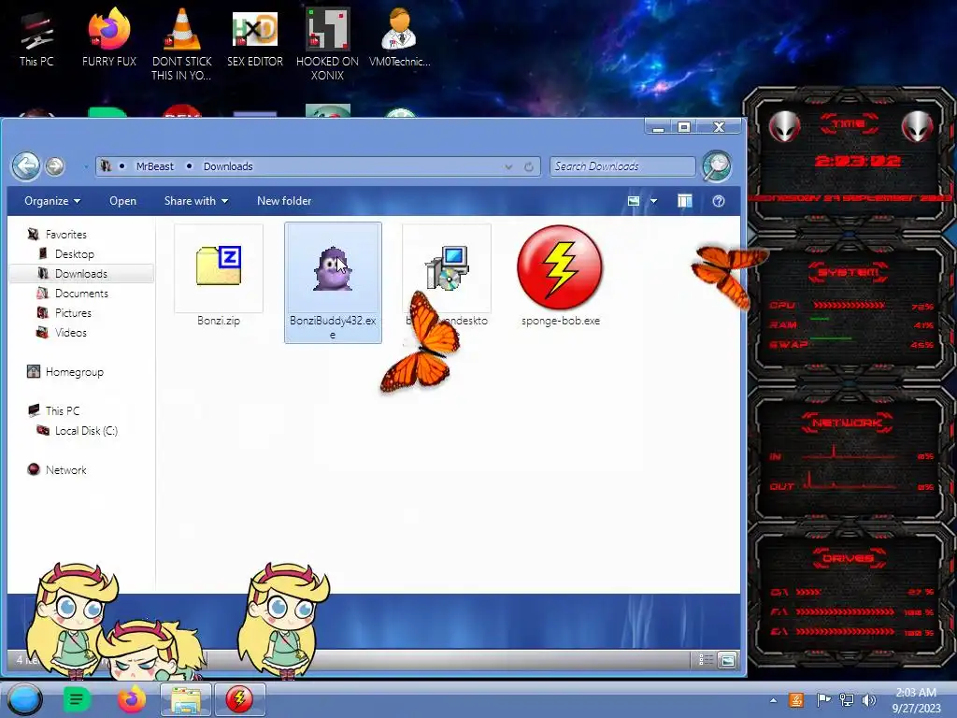Screen dimensions: 957x718
Task: Select Desktop in the navigation pane
Action: tap(75, 254)
